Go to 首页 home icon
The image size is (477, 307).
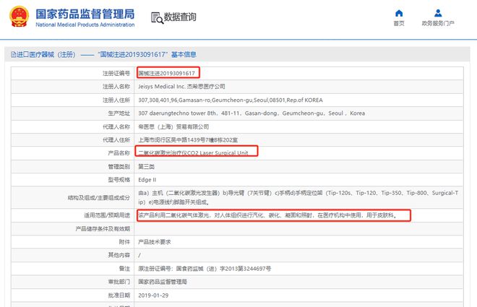399,14
